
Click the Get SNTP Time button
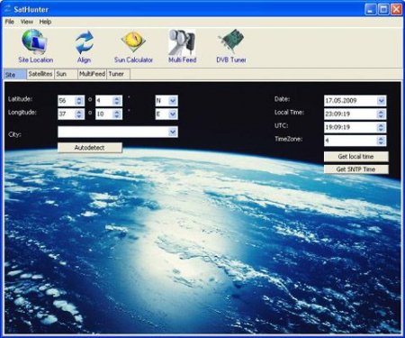click(x=355, y=169)
